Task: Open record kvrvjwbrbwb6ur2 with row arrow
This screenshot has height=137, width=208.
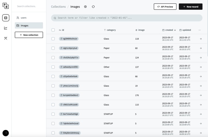Action: click(201, 95)
